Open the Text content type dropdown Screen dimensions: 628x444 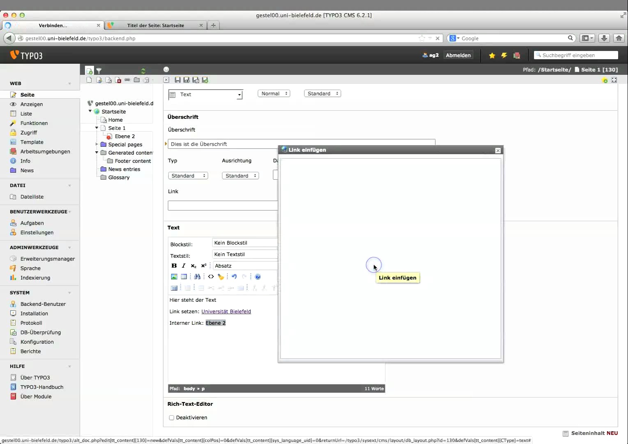(206, 95)
